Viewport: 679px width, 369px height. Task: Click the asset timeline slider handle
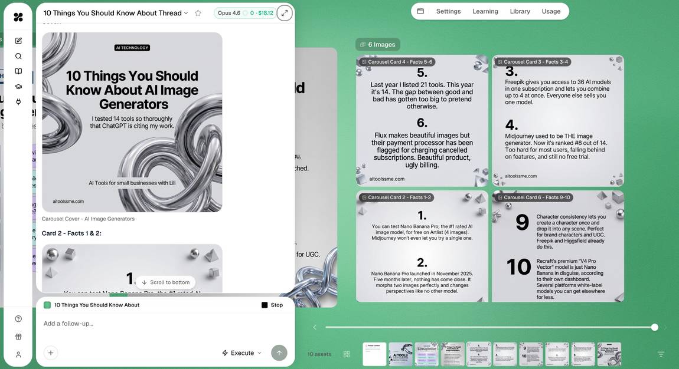pyautogui.click(x=655, y=328)
